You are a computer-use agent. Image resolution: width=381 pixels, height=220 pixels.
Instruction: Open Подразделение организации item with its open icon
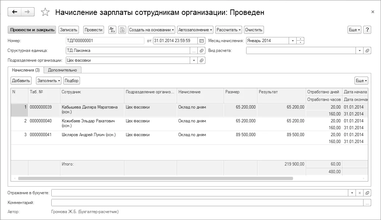[201, 60]
